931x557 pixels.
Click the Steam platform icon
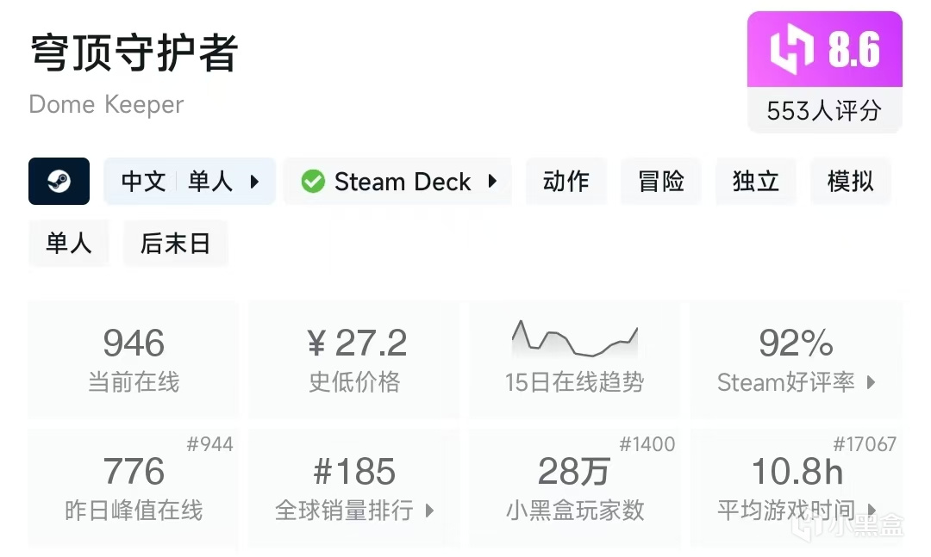(59, 181)
